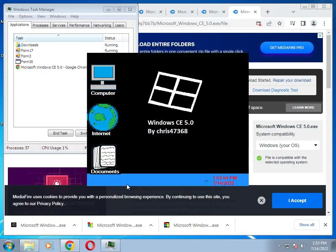Open the second Microsoft Window....exe download
The width and height of the screenshot is (336, 252).
click(115, 225)
